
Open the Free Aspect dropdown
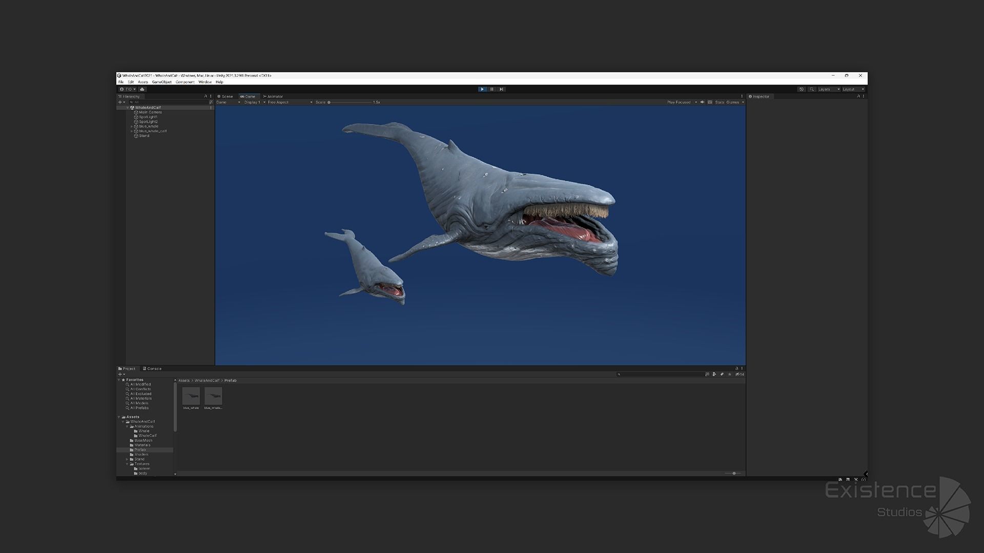[290, 102]
